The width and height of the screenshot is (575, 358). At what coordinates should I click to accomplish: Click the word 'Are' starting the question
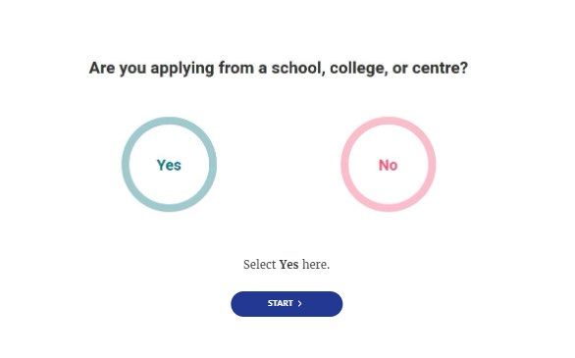click(x=102, y=68)
